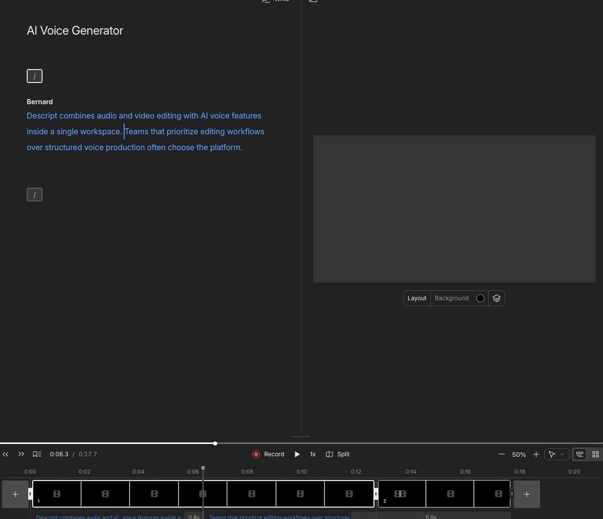
Task: Open the selection tool dropdown arrow
Action: pos(562,454)
